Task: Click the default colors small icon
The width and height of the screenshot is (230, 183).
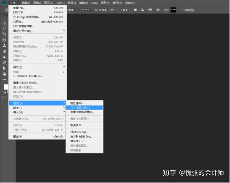Action: pyautogui.click(x=5, y=92)
